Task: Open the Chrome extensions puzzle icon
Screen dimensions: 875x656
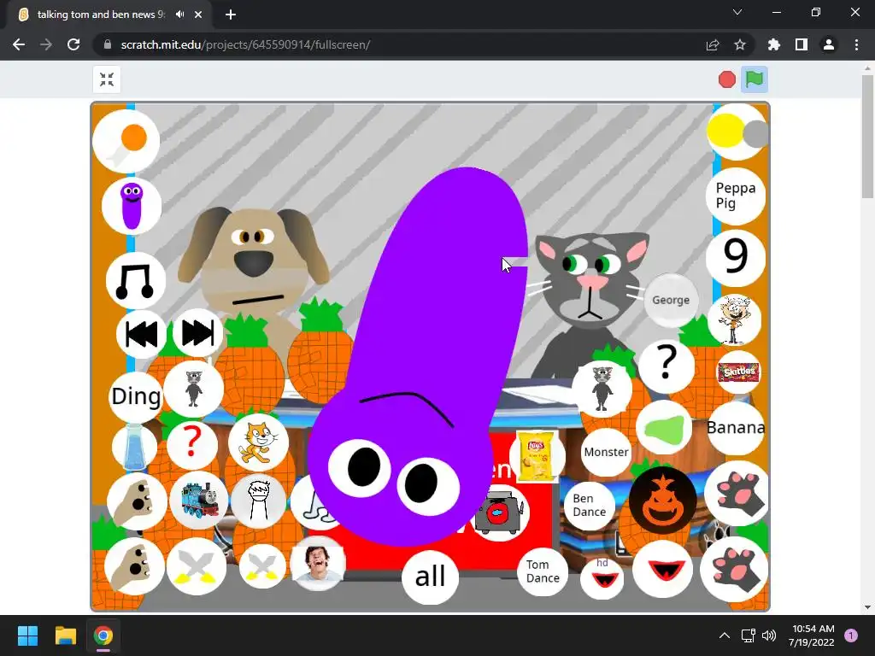Action: [774, 44]
